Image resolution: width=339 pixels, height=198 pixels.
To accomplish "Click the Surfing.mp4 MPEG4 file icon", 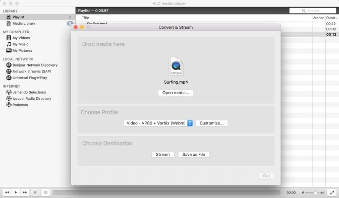I will point(176,66).
